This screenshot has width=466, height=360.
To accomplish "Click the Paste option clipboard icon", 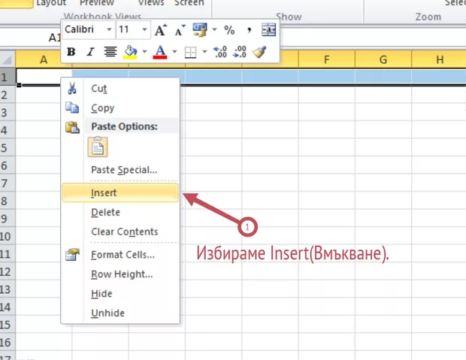I will [x=98, y=147].
